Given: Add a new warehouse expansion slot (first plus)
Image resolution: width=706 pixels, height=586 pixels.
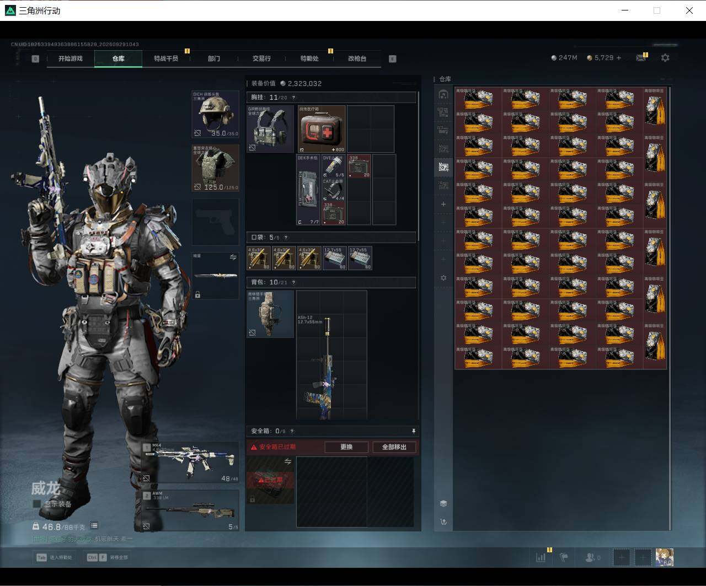Looking at the screenshot, I should click(443, 204).
